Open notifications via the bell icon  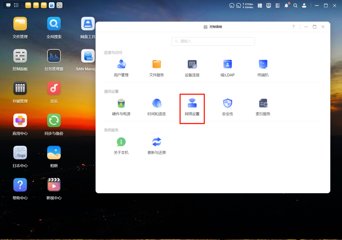pos(287,5)
